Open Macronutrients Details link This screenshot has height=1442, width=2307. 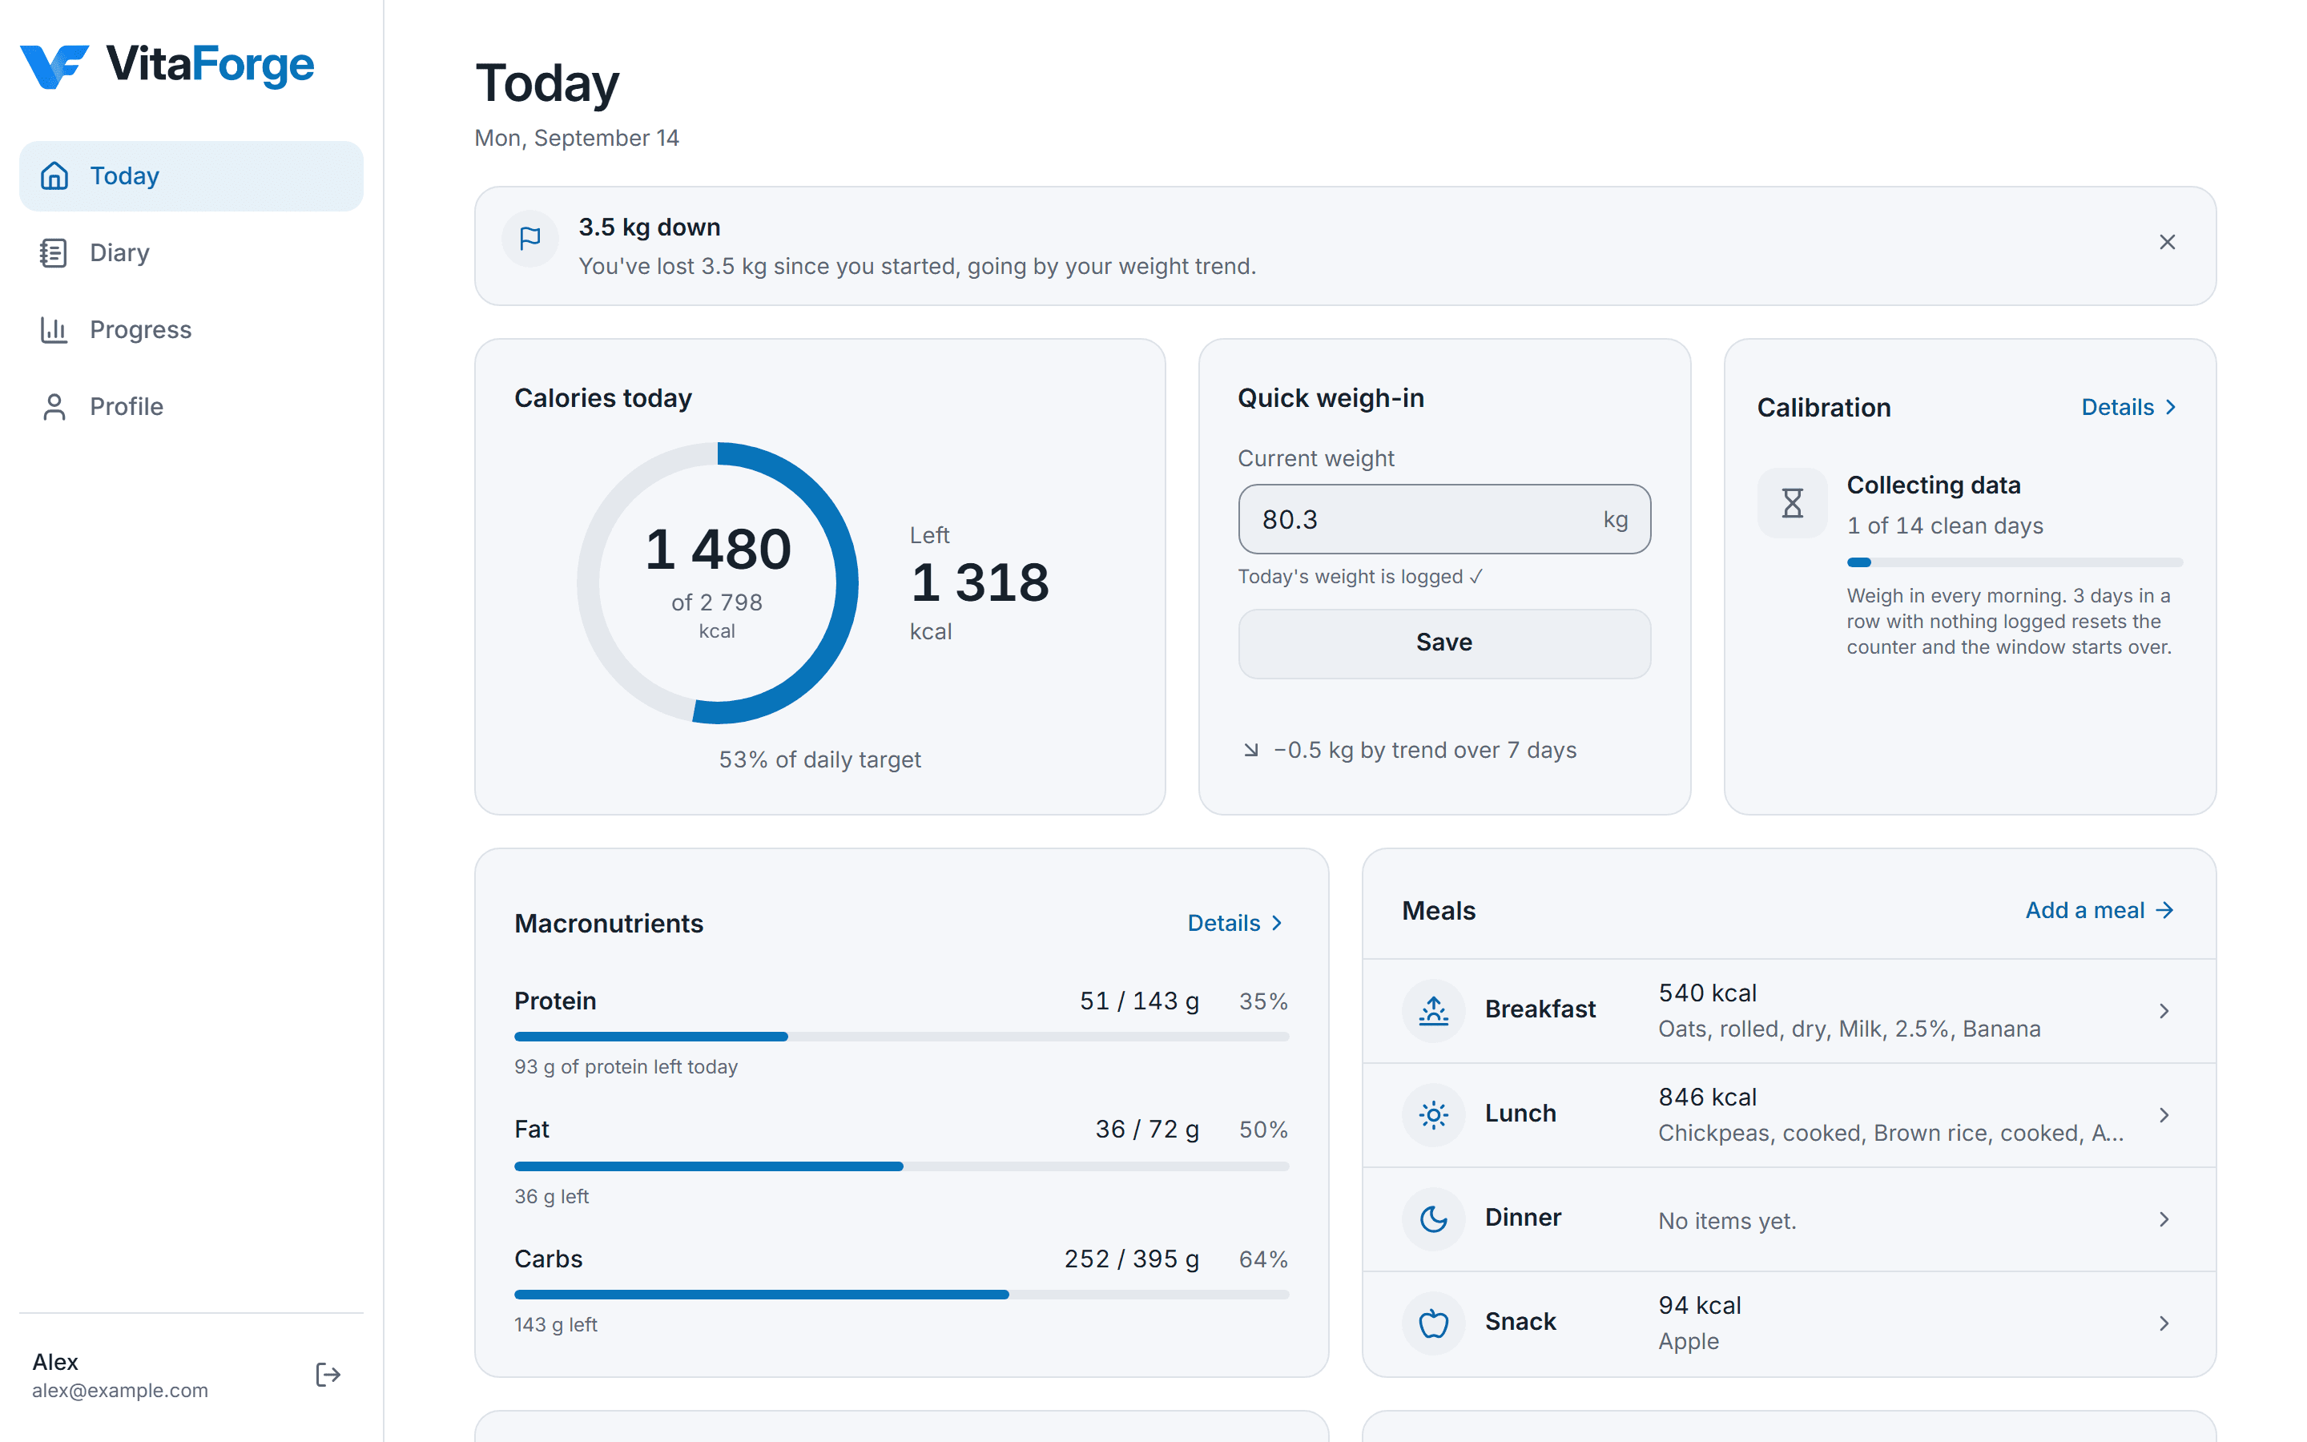pyautogui.click(x=1235, y=923)
